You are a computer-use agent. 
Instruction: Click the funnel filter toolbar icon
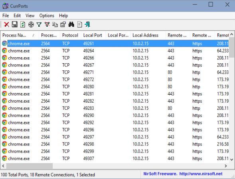[x=39, y=25]
